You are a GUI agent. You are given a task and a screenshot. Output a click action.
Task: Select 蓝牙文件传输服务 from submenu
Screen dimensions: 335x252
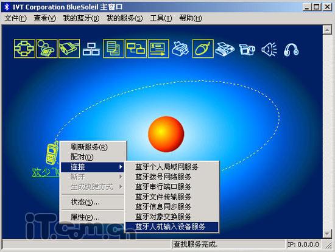[172, 197]
